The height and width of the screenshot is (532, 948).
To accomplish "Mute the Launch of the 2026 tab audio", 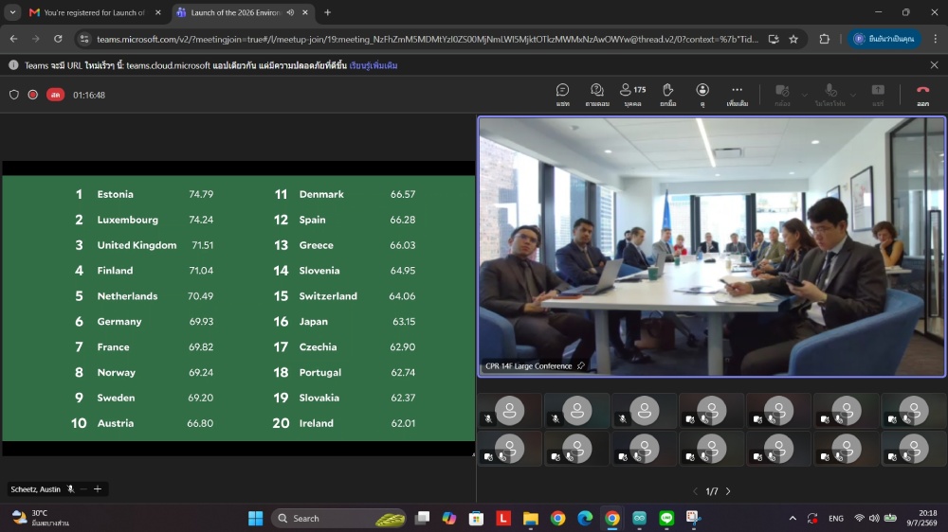I will point(291,12).
